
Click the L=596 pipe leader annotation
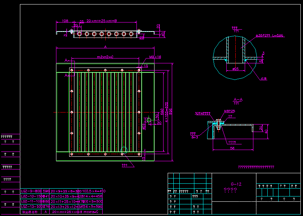coord(277,36)
